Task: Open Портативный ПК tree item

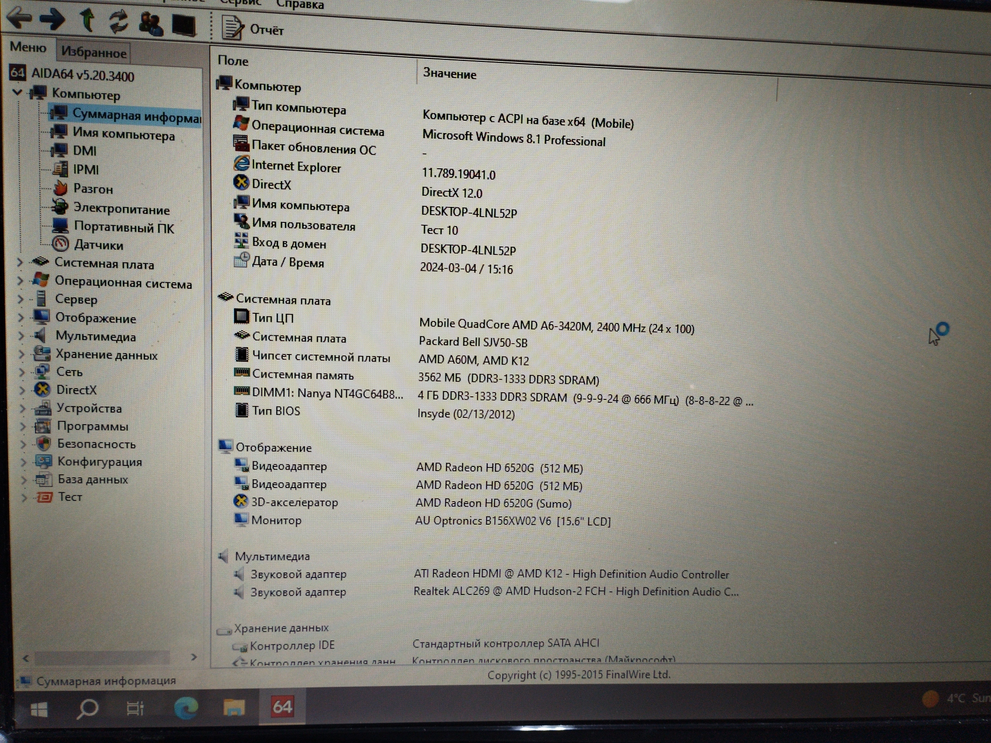Action: 113,227
